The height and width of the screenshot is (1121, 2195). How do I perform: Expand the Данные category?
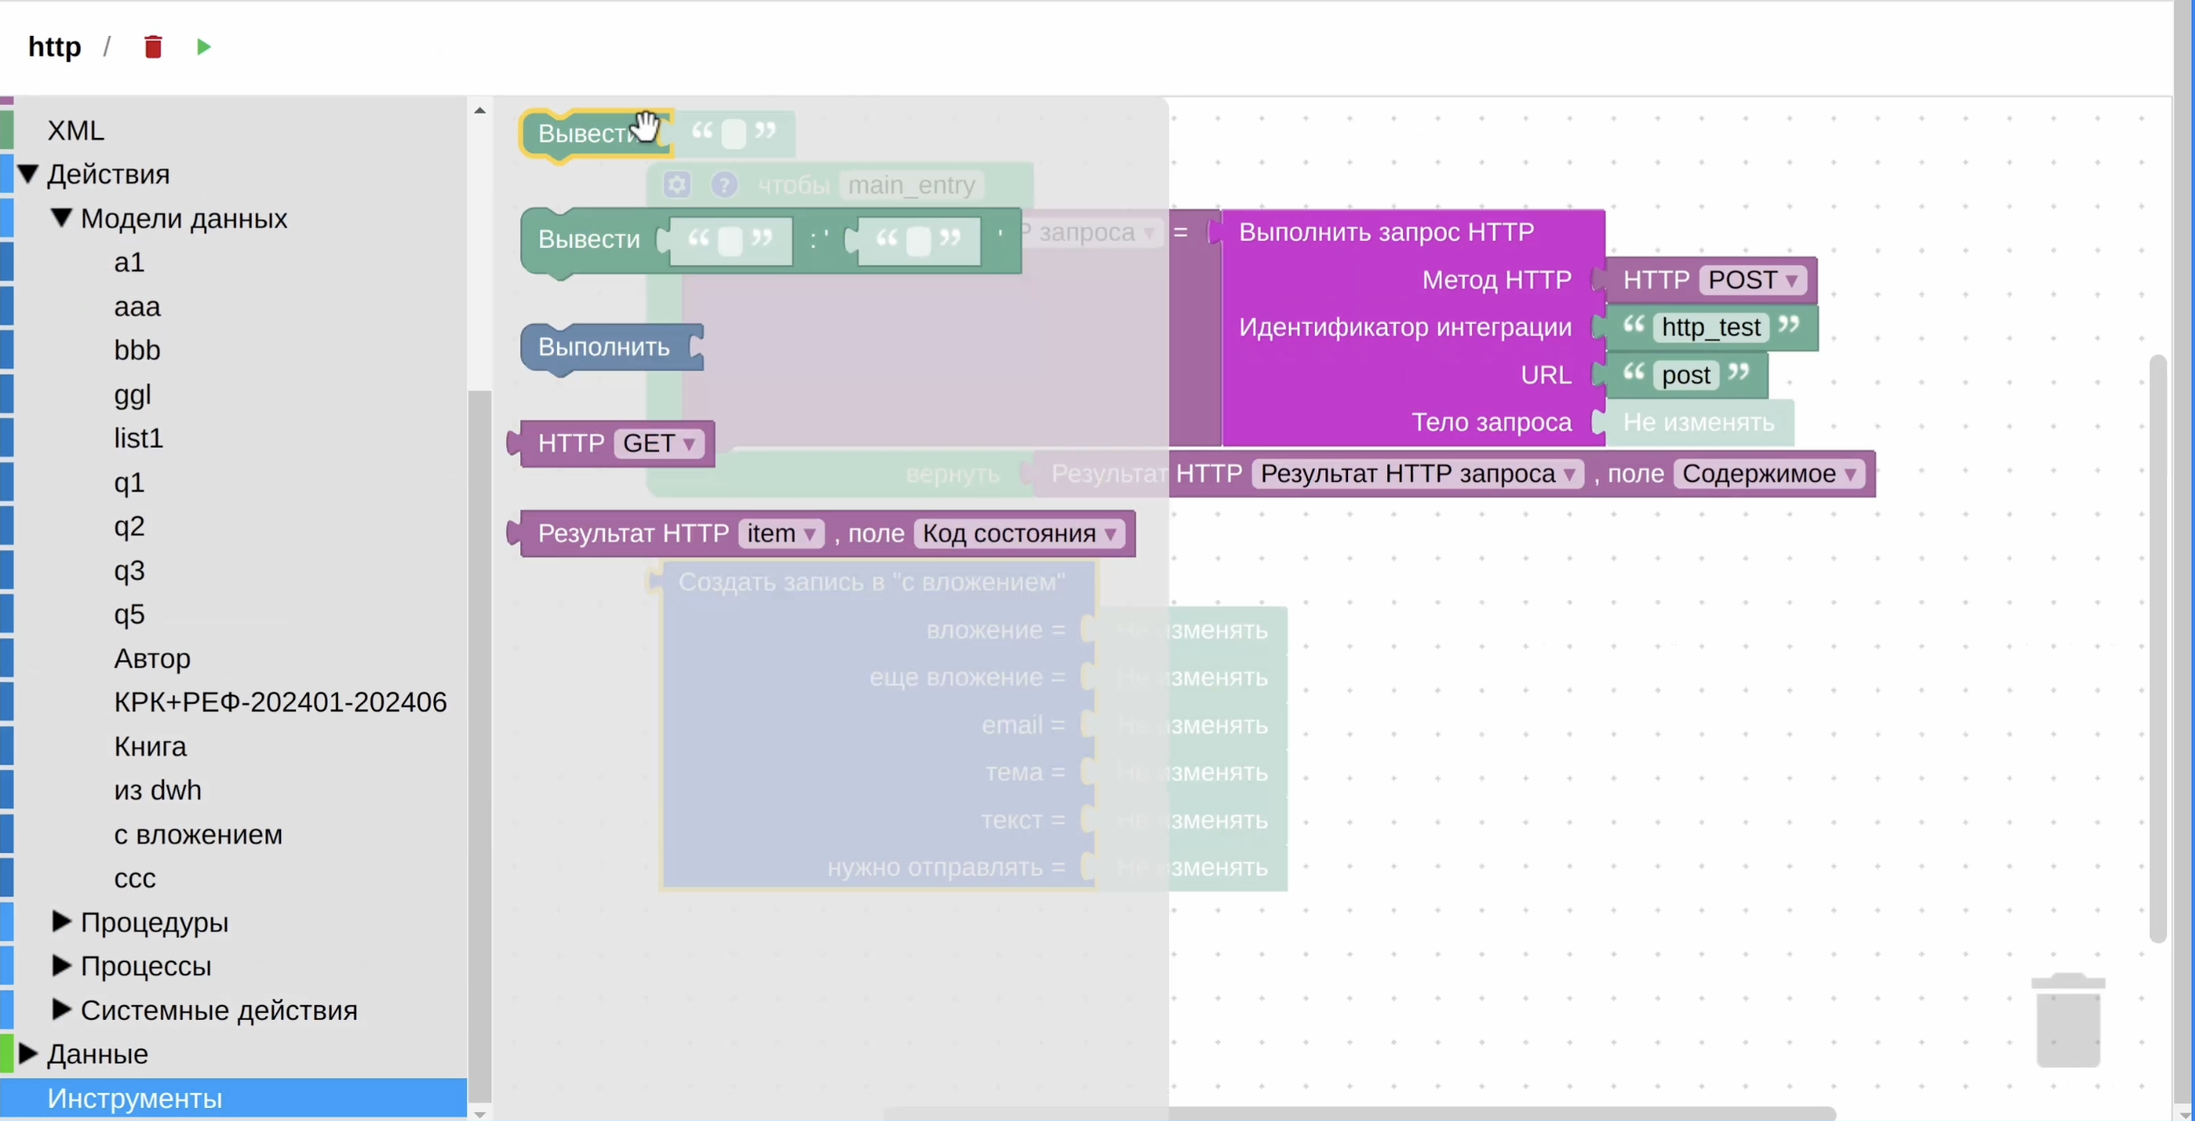pos(28,1053)
